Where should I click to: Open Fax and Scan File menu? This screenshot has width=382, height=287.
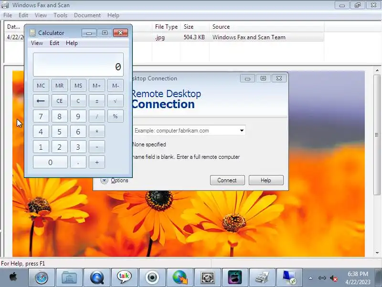pyautogui.click(x=8, y=15)
